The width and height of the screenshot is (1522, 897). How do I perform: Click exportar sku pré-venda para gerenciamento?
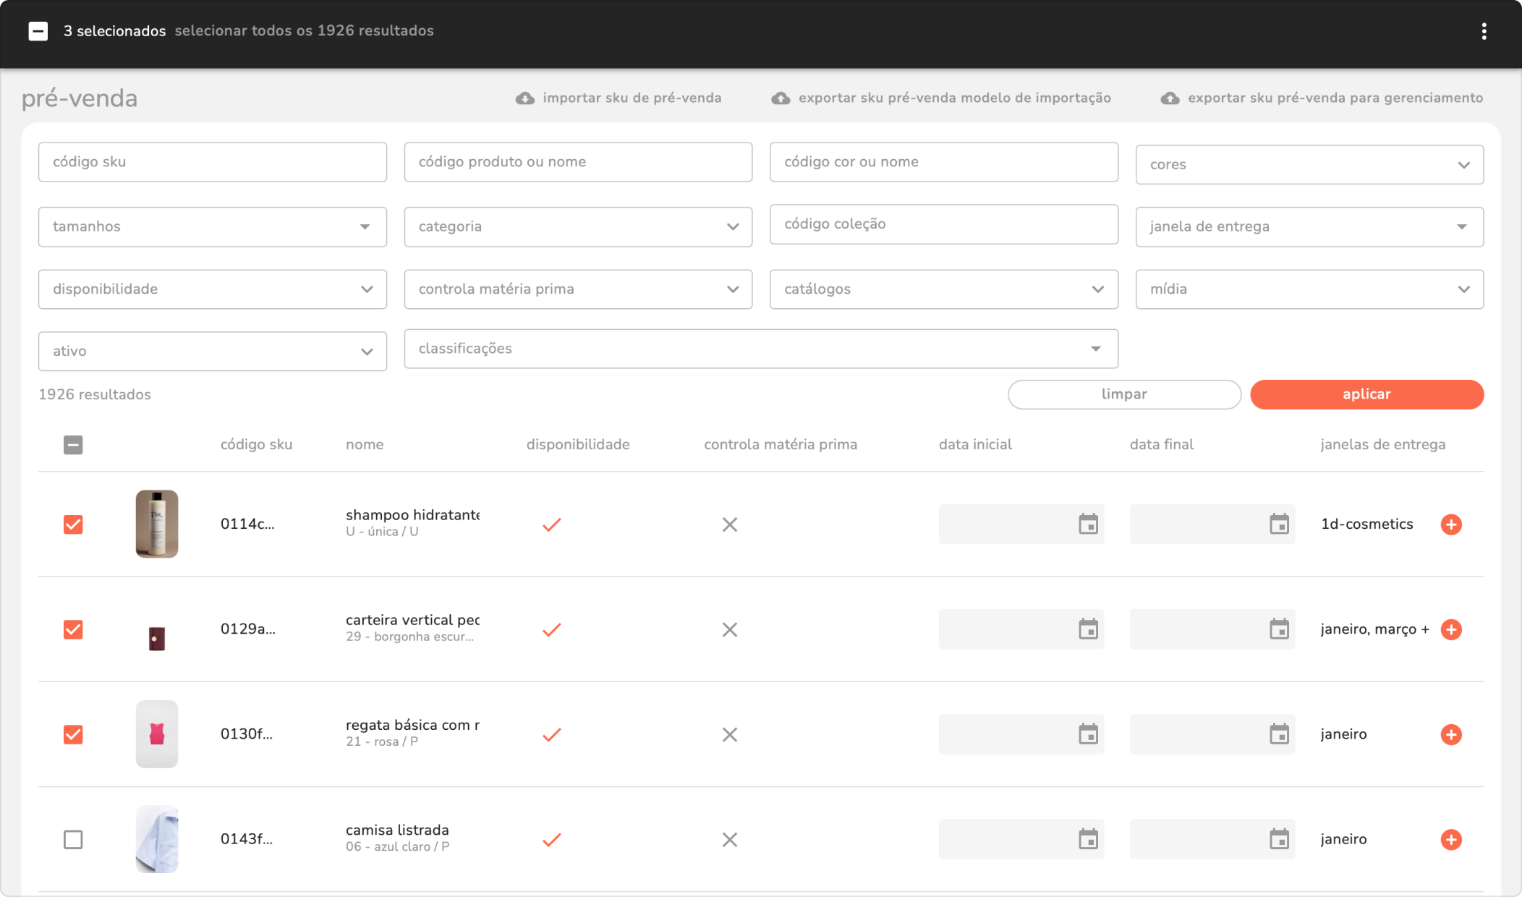click(x=1335, y=98)
